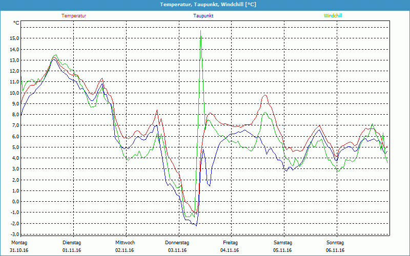The image size is (410, 256).
Task: Click the 0,0 y-axis value
Action: (x=15, y=201)
